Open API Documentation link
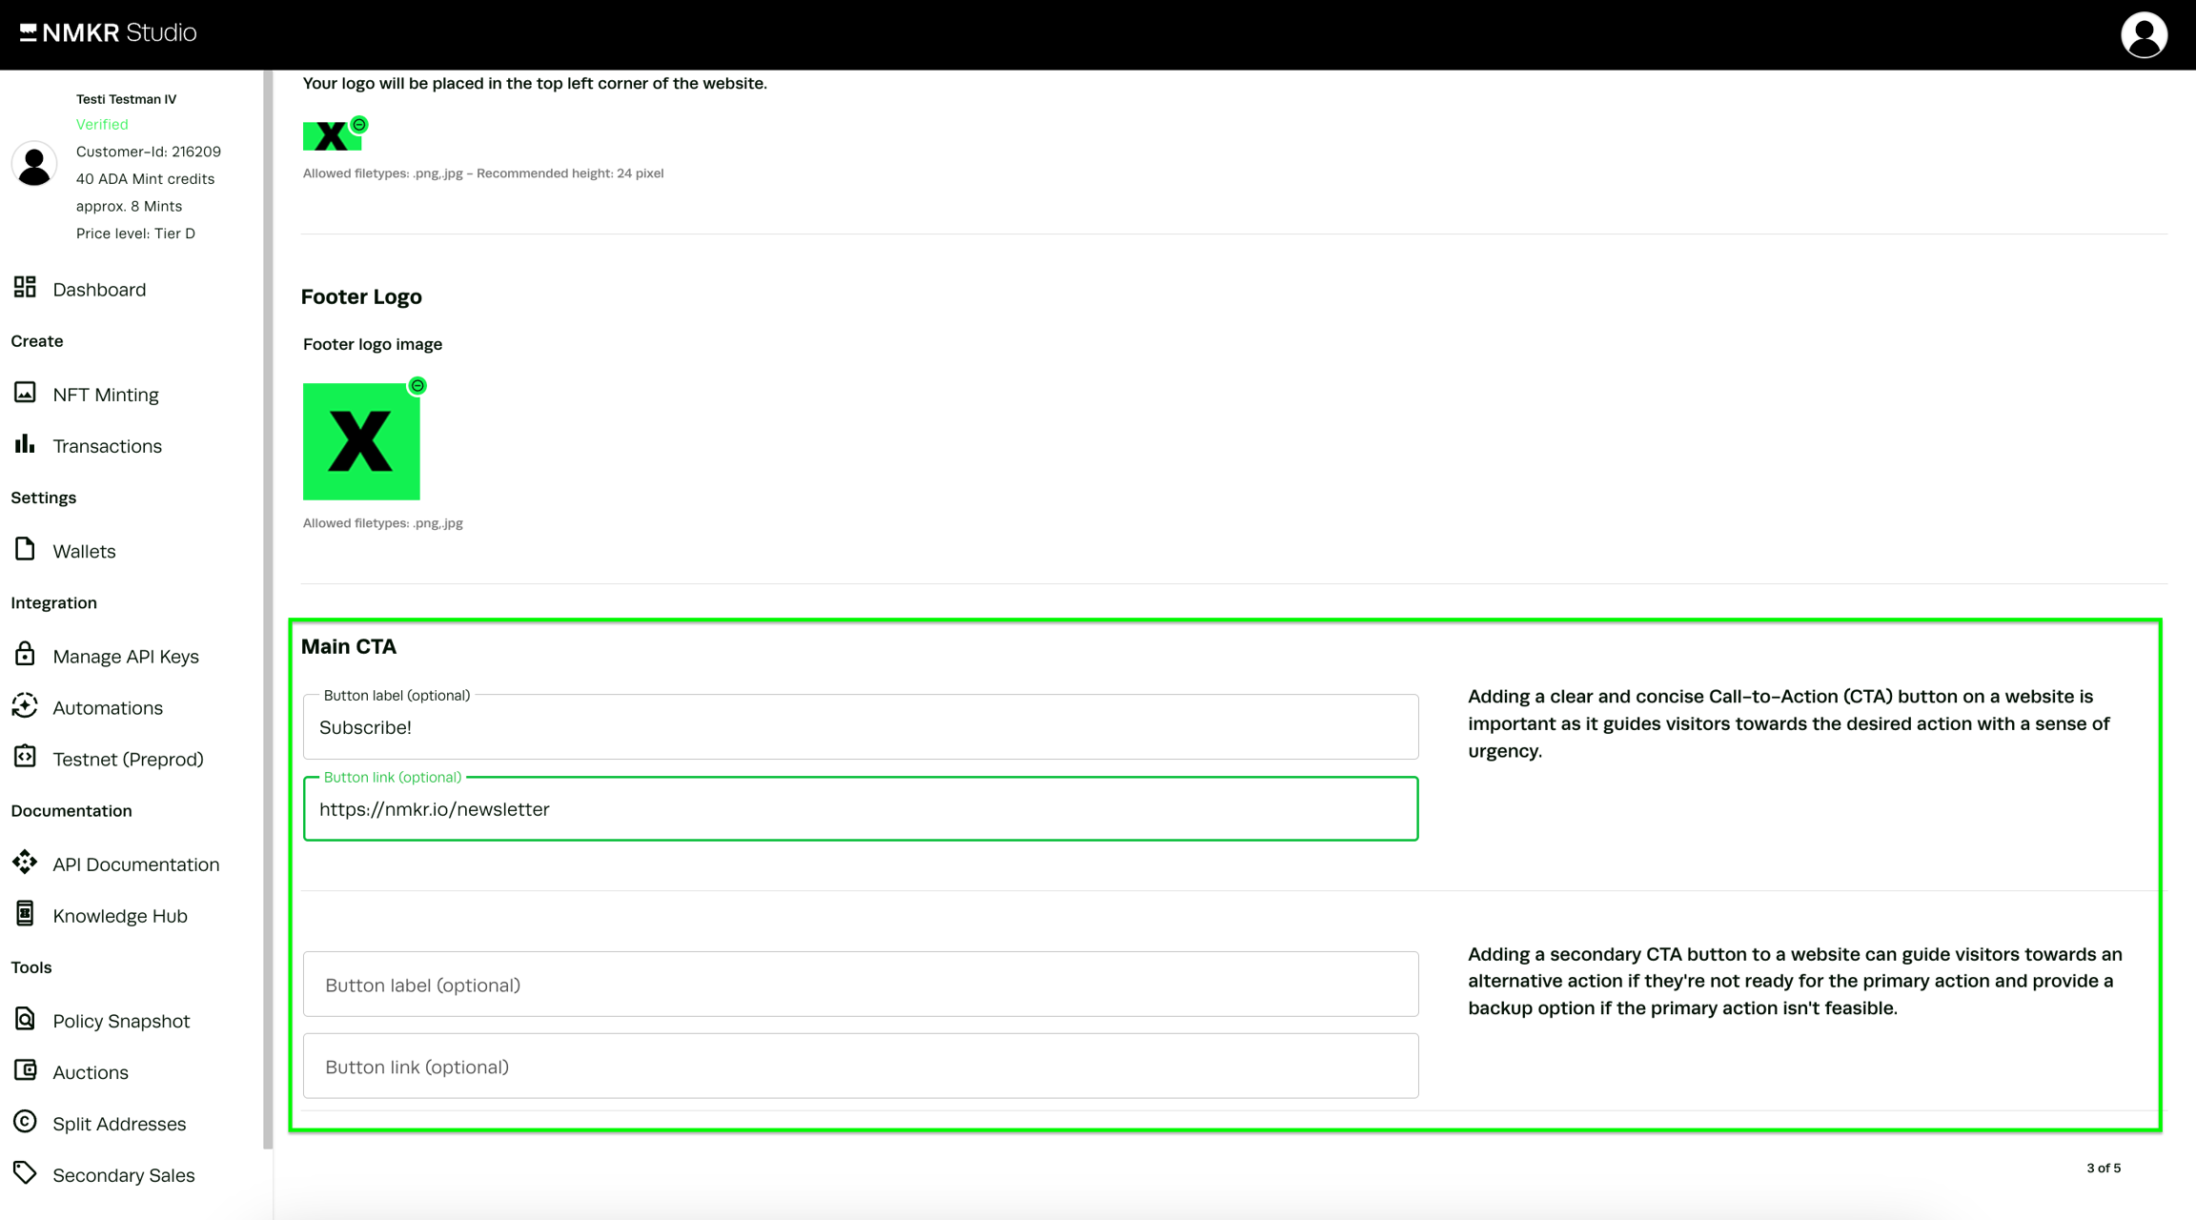2196x1220 pixels. pos(135,864)
